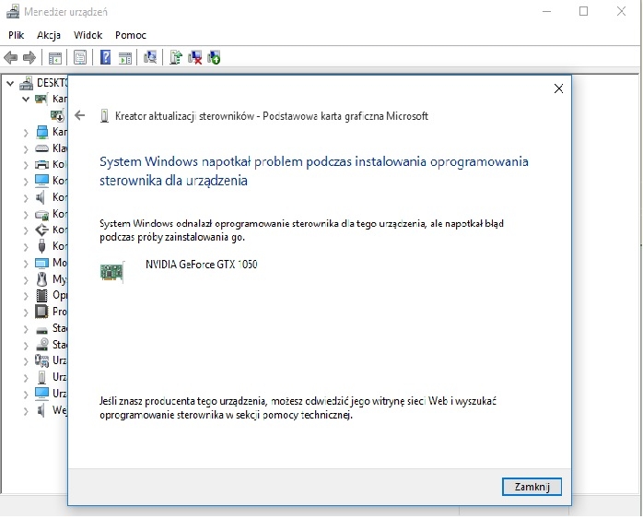Click the green-arrow device toolbar icon

pyautogui.click(x=214, y=57)
